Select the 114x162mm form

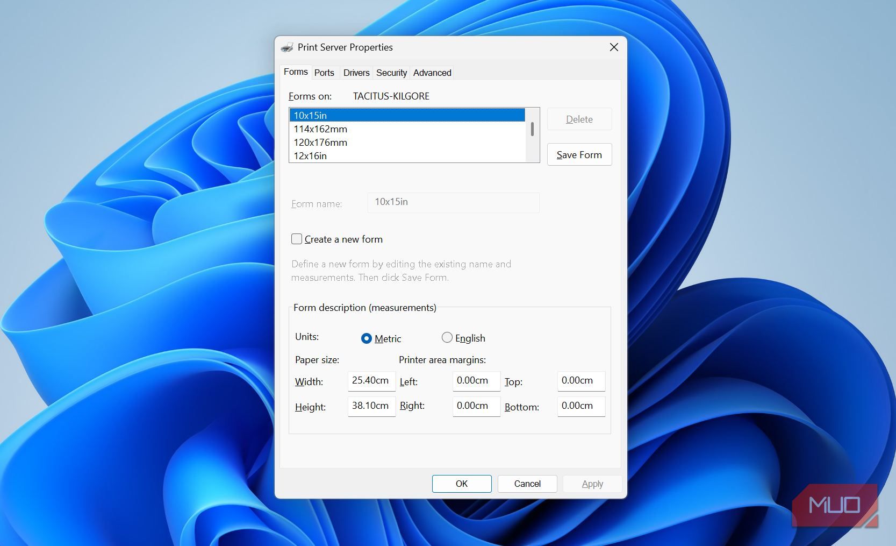[407, 129]
